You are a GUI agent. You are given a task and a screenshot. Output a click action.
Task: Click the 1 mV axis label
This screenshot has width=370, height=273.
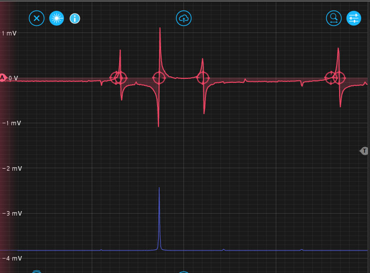[x=9, y=33]
